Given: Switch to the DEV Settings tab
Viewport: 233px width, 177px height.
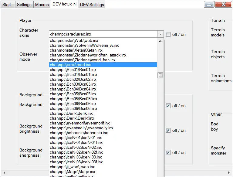Looking at the screenshot, I should pos(92,5).
